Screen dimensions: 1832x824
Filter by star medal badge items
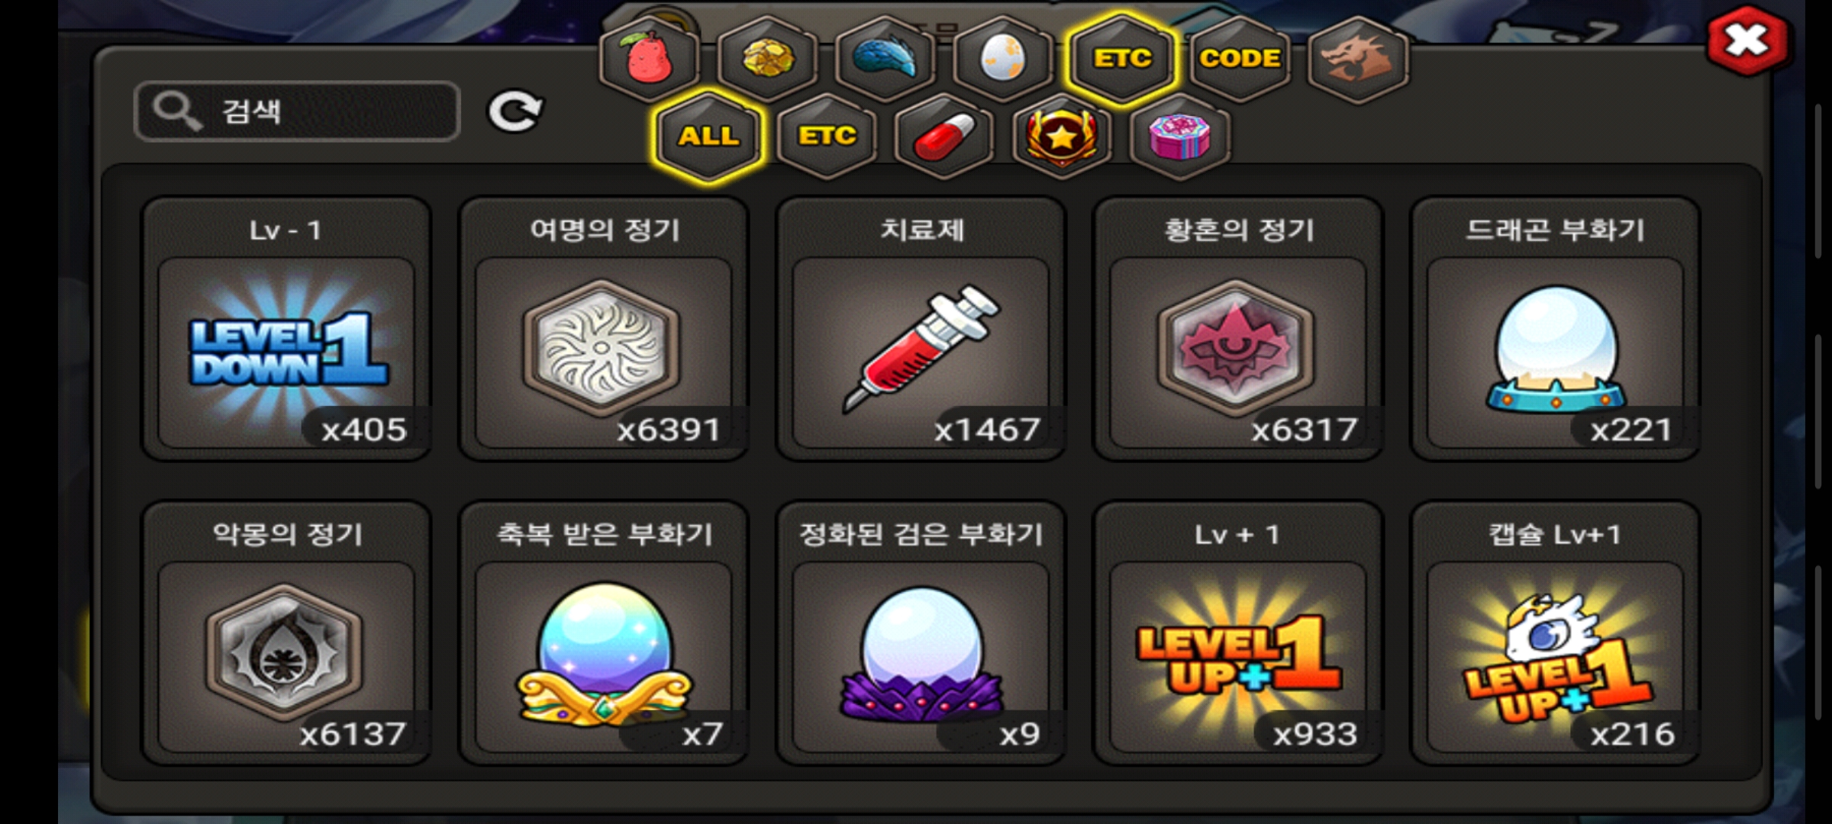coord(1062,136)
